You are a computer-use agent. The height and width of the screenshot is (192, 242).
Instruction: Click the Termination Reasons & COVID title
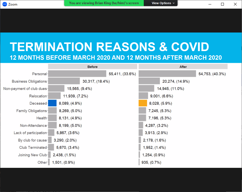pos(109,47)
